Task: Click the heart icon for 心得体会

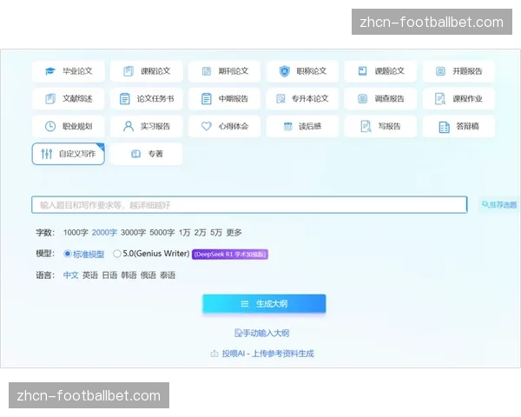Action: click(206, 126)
